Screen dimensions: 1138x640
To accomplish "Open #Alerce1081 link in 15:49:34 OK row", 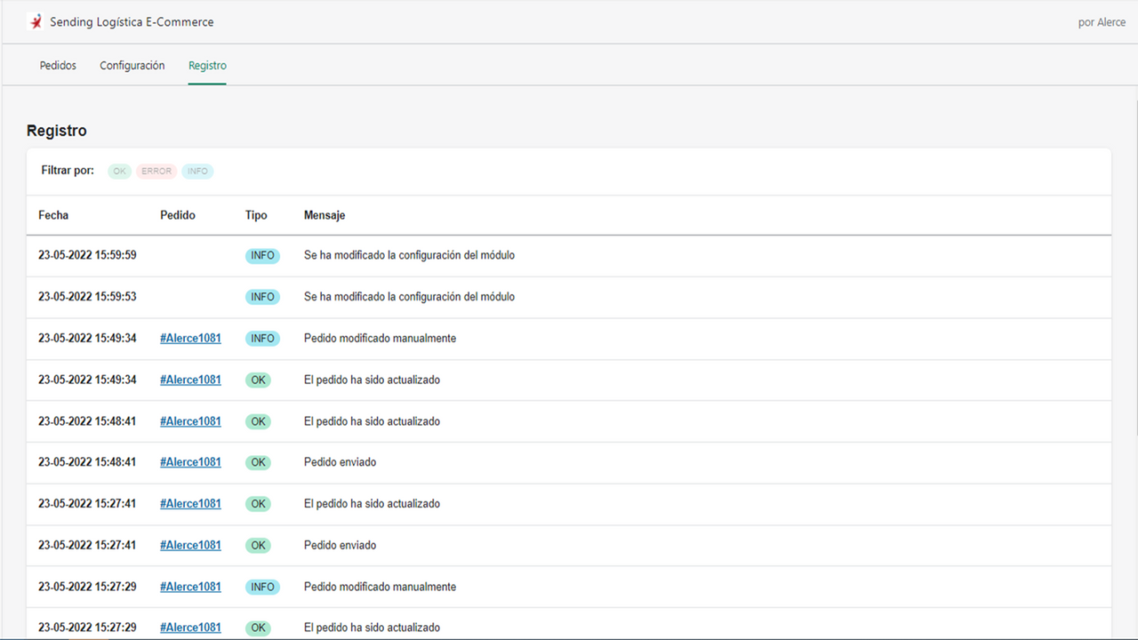I will [190, 380].
